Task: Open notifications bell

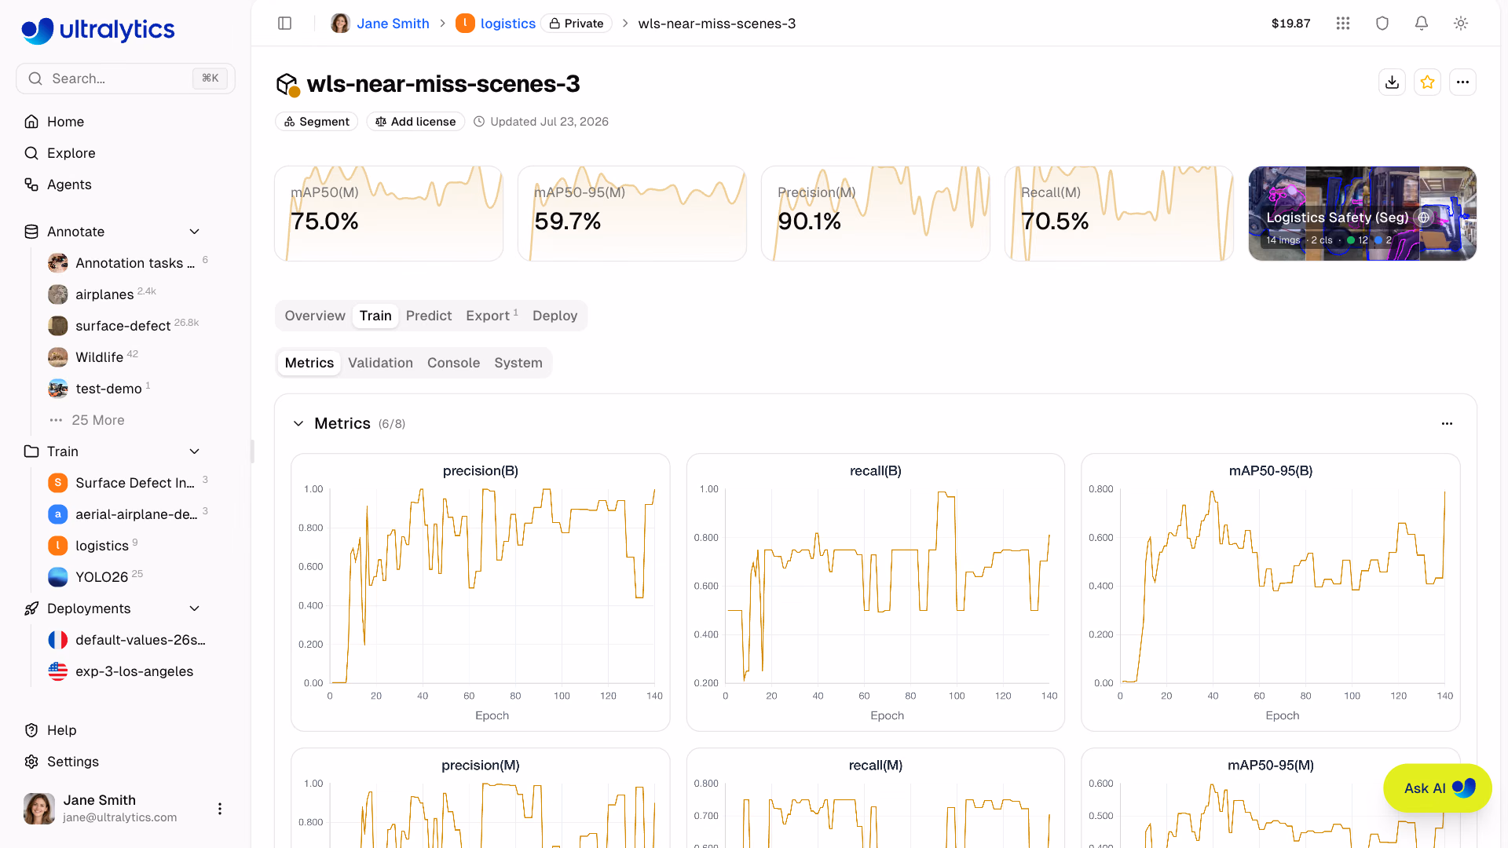Action: [1422, 24]
